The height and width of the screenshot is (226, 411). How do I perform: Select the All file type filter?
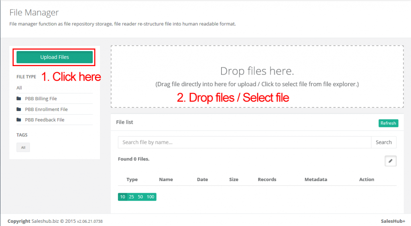point(19,88)
